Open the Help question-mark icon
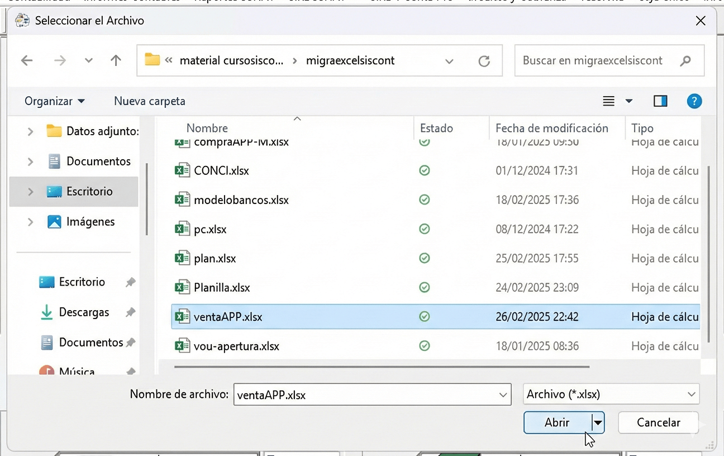 point(694,101)
